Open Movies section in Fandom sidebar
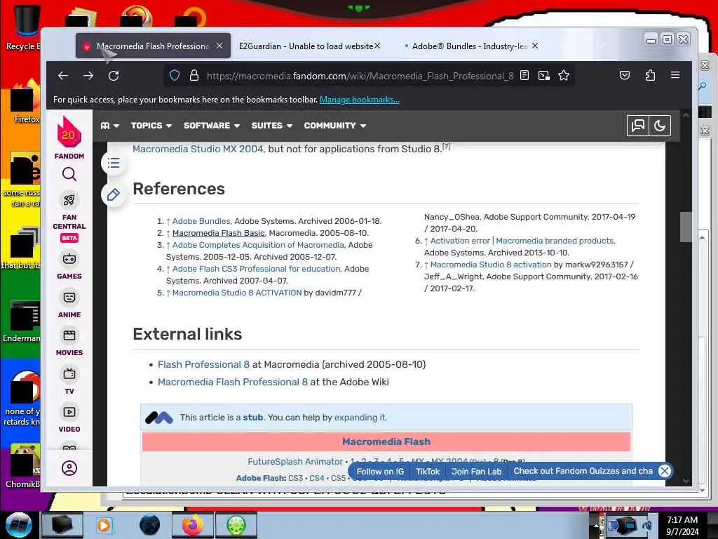This screenshot has height=539, width=718. pos(69,342)
